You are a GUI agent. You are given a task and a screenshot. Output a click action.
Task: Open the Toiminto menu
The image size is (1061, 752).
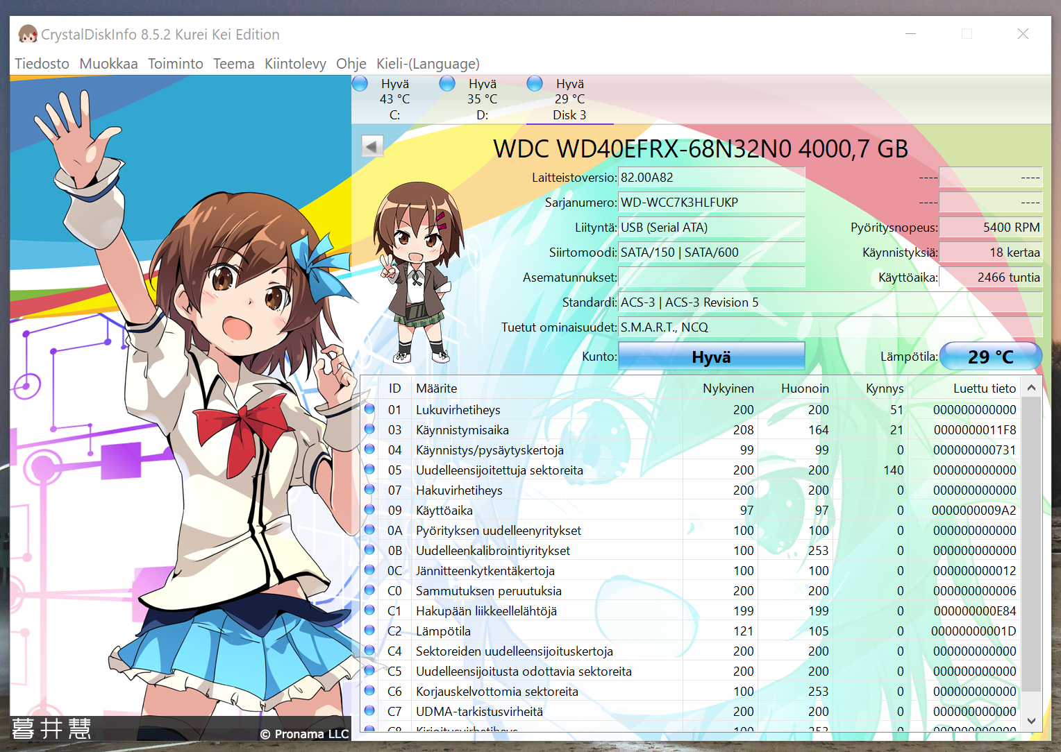tap(176, 64)
